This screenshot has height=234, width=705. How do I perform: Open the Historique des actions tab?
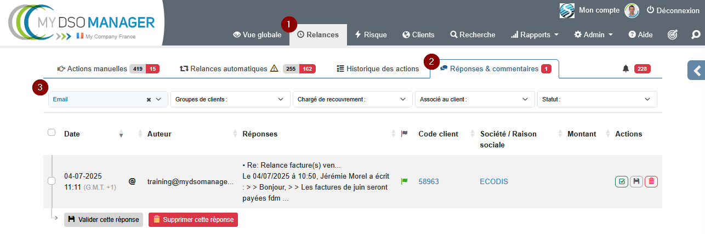378,69
